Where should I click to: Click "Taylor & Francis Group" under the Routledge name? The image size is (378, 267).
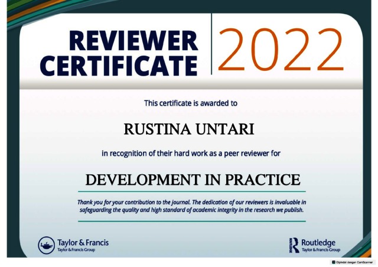coord(321,250)
